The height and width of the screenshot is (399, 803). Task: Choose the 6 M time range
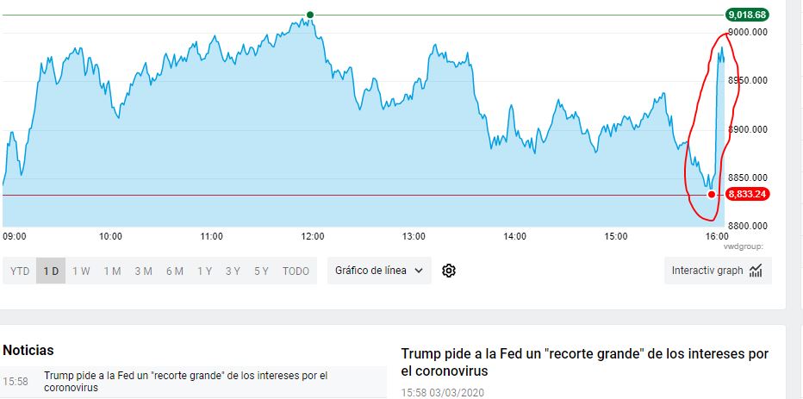pos(174,271)
